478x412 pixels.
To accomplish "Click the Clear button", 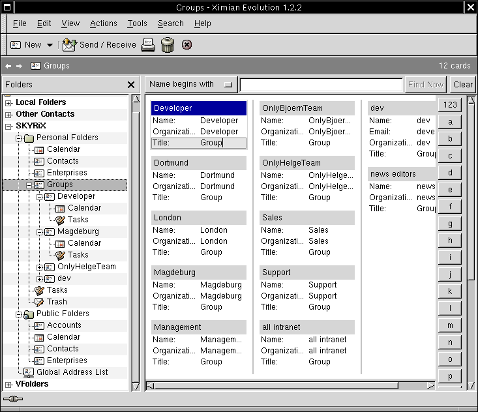I will coord(463,84).
